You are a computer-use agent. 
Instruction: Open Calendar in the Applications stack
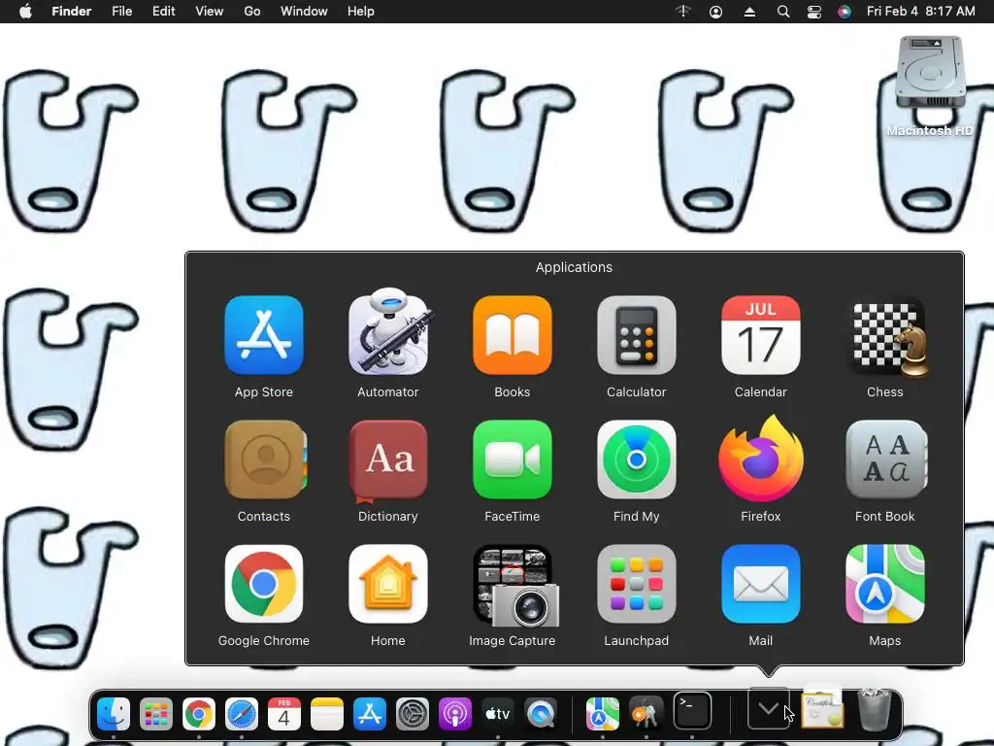pyautogui.click(x=761, y=335)
